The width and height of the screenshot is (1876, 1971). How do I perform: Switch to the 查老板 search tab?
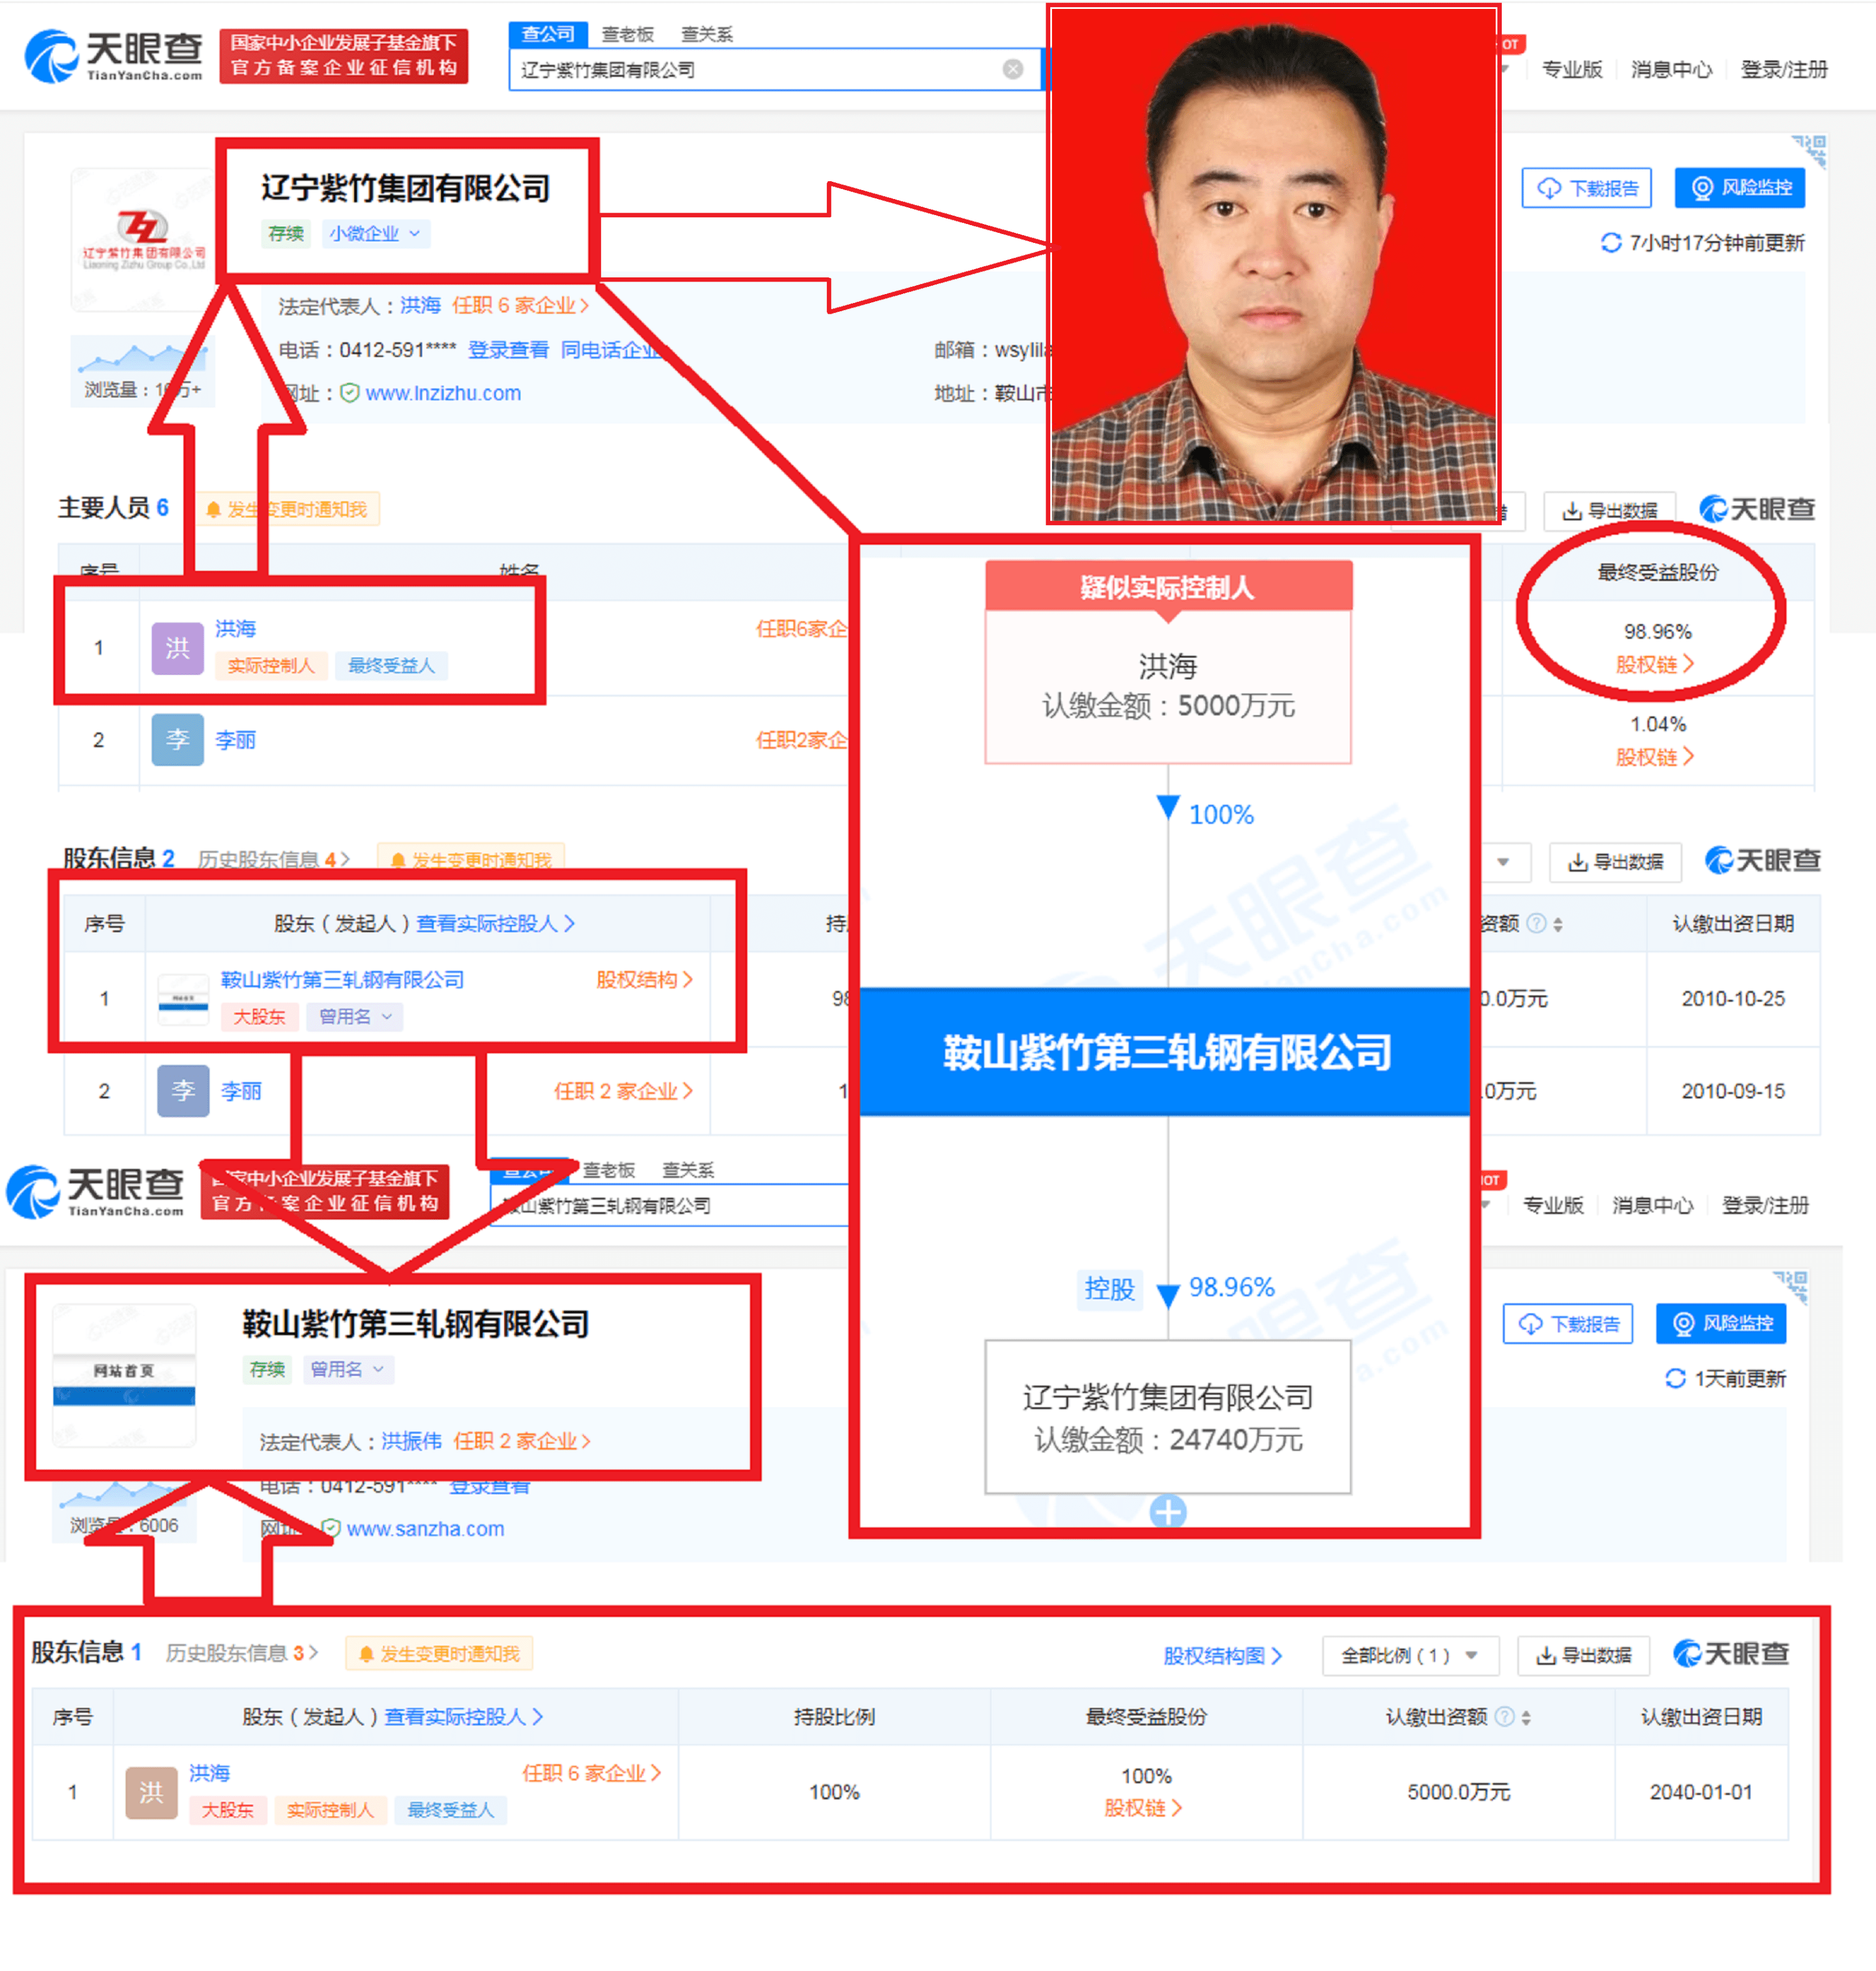point(627,34)
